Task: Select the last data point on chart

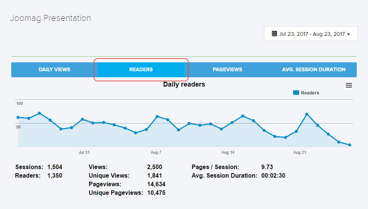Action: pos(350,145)
